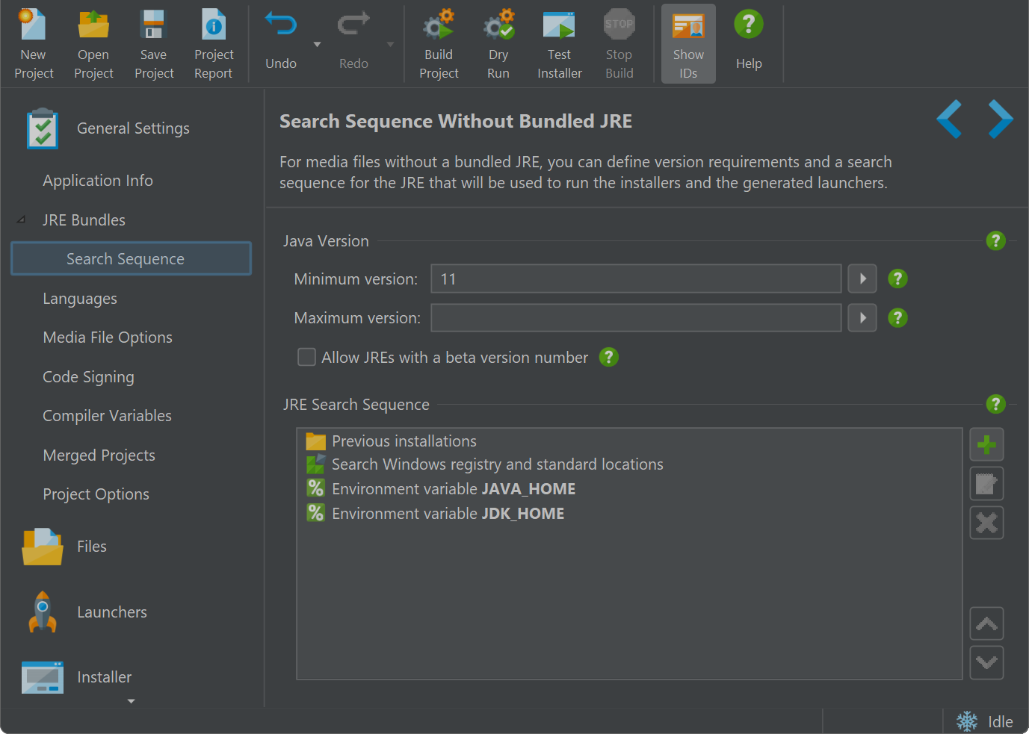Open the Media File Options section

(108, 338)
